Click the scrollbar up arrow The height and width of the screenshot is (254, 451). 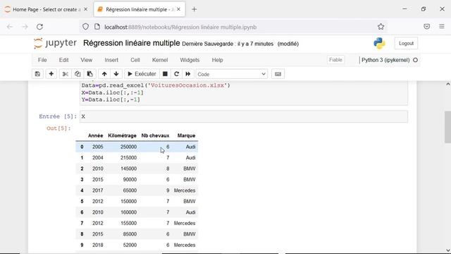pyautogui.click(x=447, y=85)
